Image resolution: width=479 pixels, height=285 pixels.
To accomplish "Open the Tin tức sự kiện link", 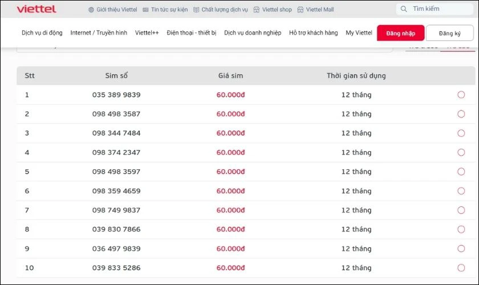I will [169, 10].
